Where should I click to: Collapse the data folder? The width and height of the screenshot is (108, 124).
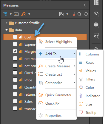click(x=7, y=30)
